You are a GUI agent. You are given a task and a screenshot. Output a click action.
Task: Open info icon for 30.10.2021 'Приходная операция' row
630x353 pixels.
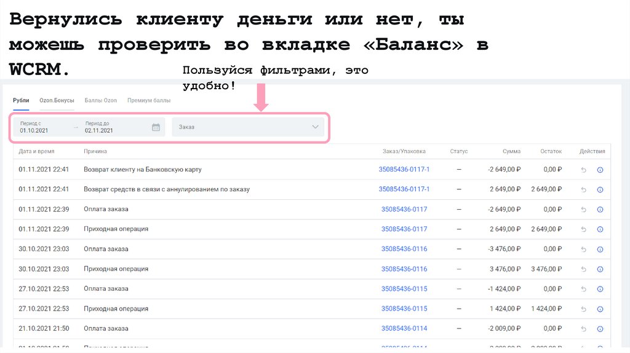point(600,269)
